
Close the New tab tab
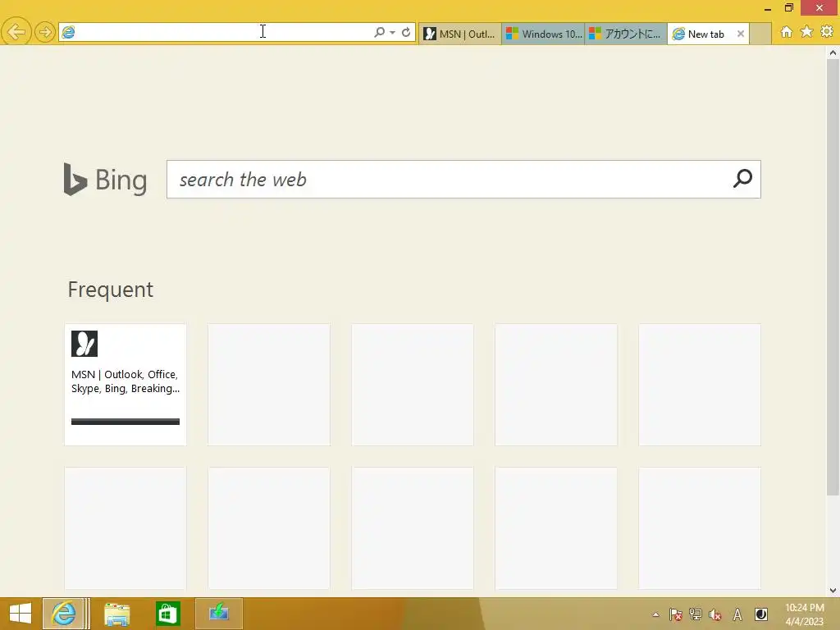741,34
